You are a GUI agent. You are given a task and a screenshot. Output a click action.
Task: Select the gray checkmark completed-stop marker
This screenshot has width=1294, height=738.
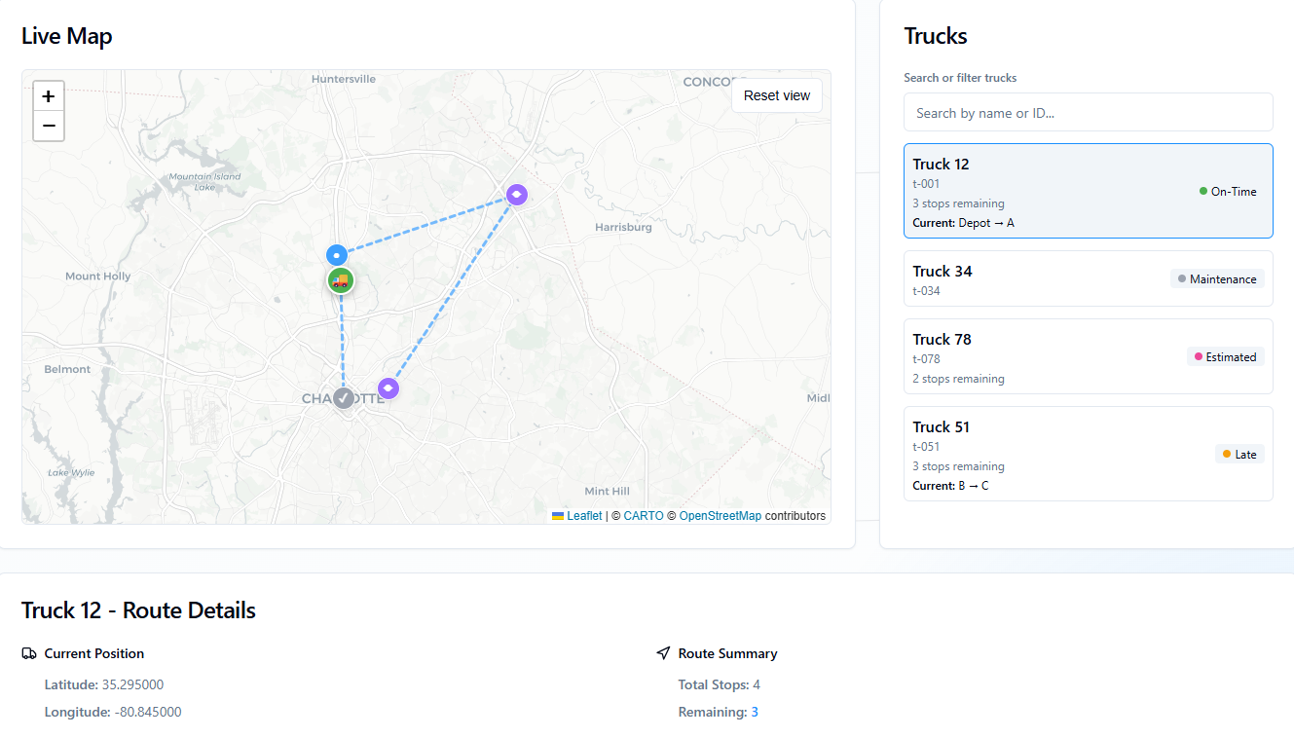344,398
